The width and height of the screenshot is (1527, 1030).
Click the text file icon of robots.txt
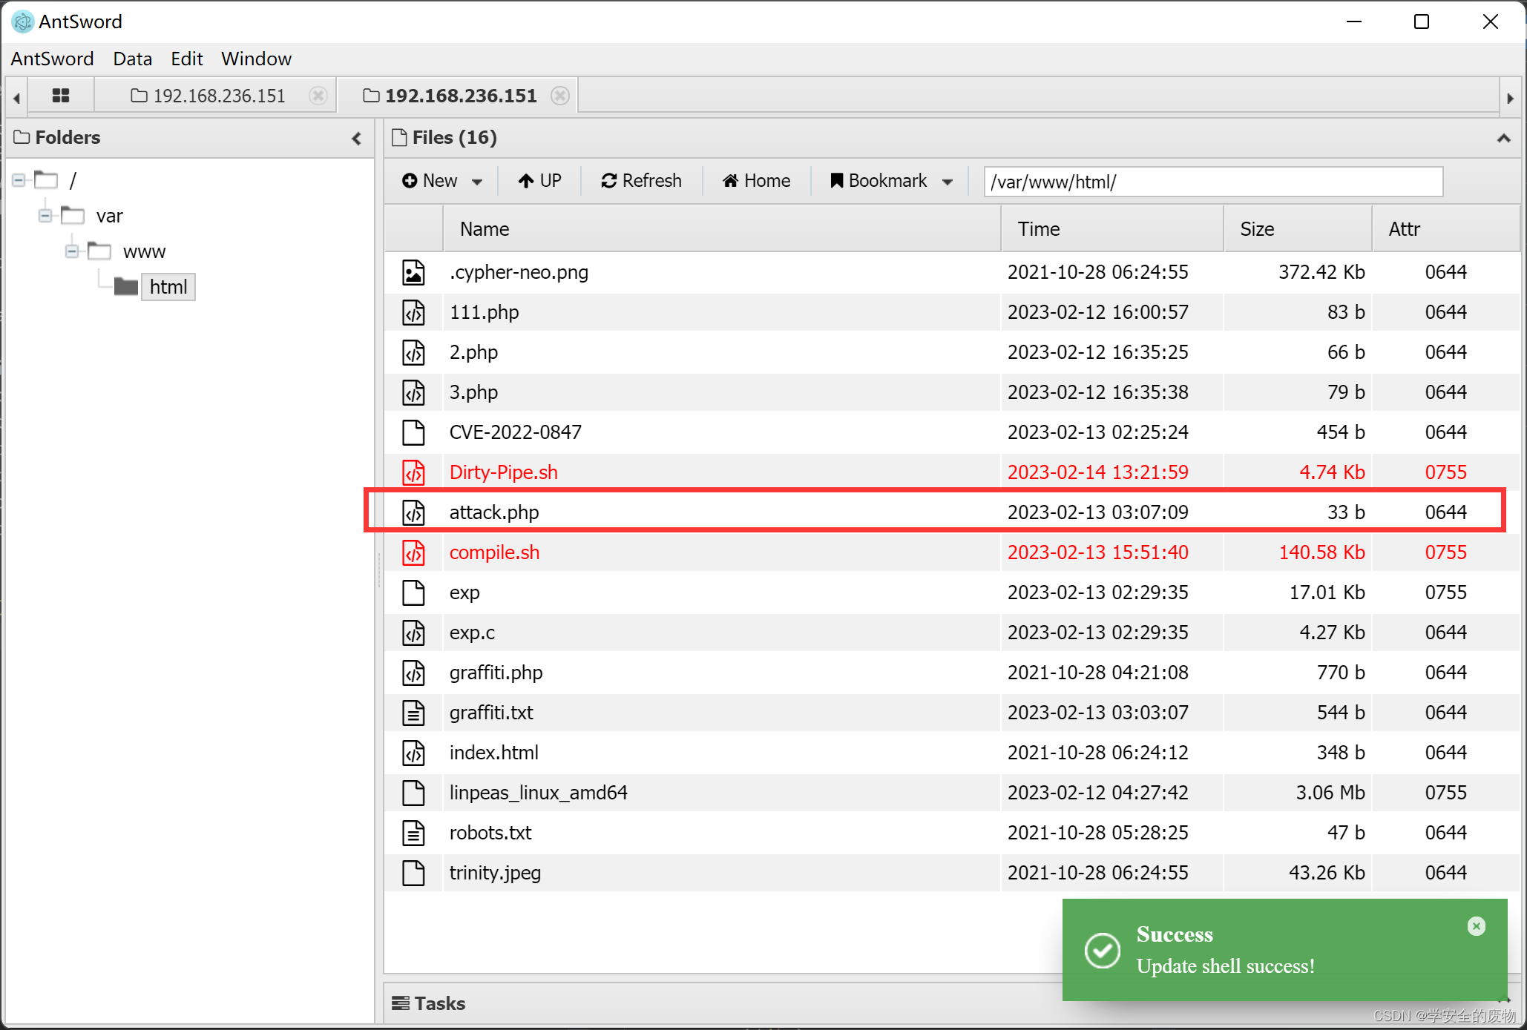413,833
